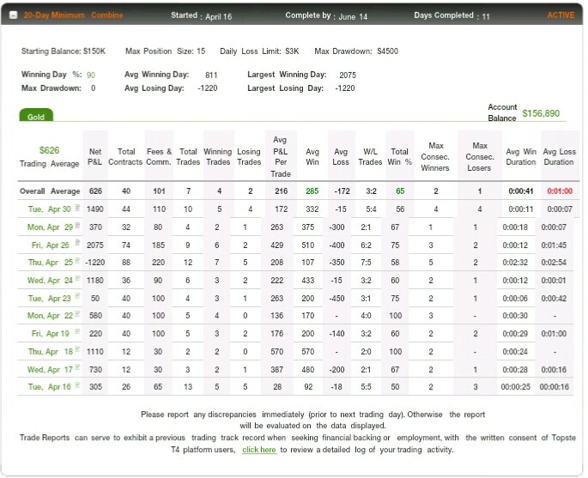588x478 pixels.
Task: Collapse the 20-Day Minimum Combine panel
Action: pyautogui.click(x=13, y=15)
